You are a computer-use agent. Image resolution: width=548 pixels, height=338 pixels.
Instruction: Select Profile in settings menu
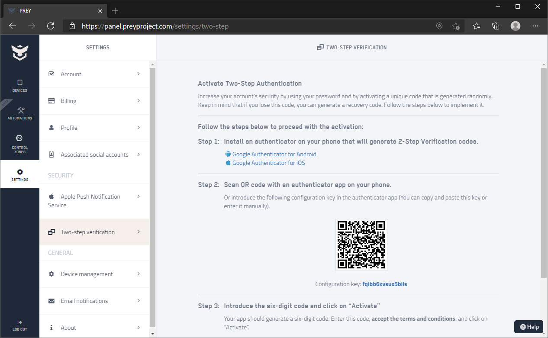(x=69, y=128)
